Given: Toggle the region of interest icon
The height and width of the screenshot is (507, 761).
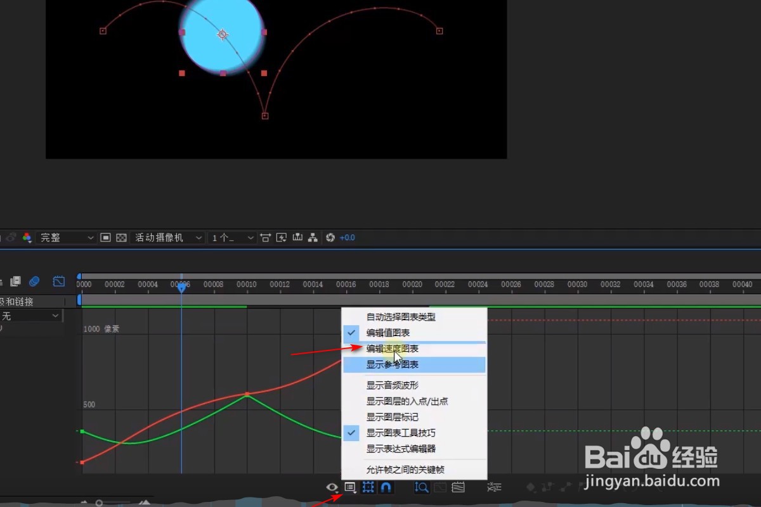Looking at the screenshot, I should 106,238.
